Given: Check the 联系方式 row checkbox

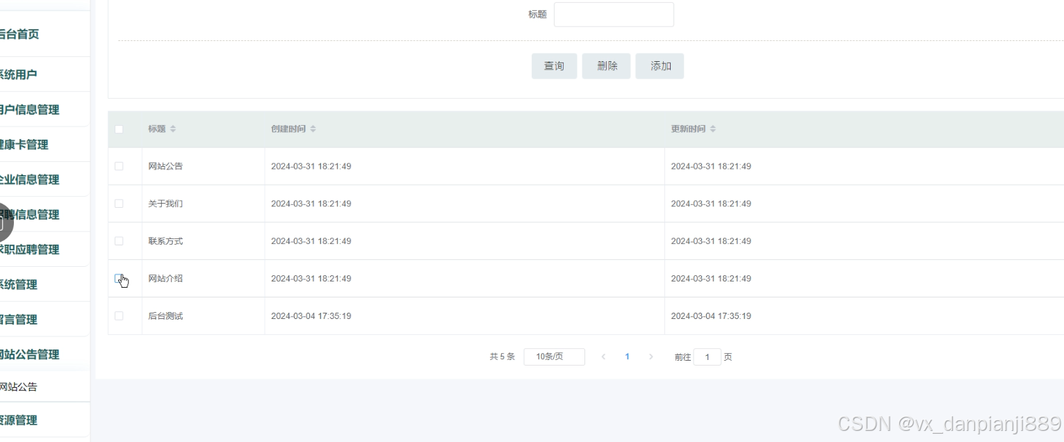Looking at the screenshot, I should (x=119, y=241).
